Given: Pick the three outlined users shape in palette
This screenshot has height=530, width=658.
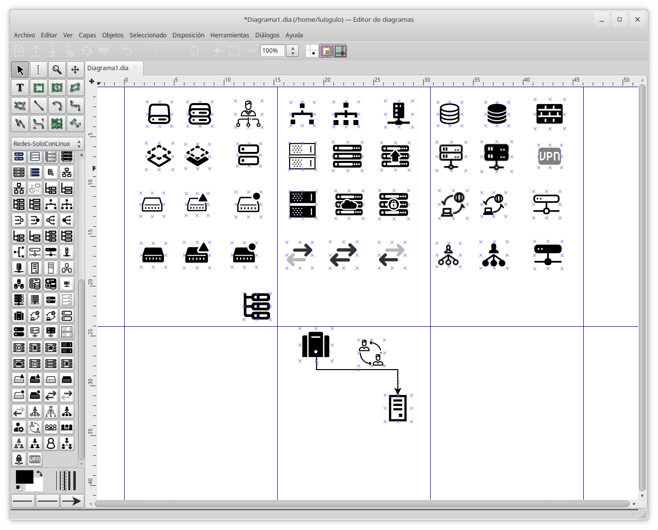Looking at the screenshot, I should (51, 427).
